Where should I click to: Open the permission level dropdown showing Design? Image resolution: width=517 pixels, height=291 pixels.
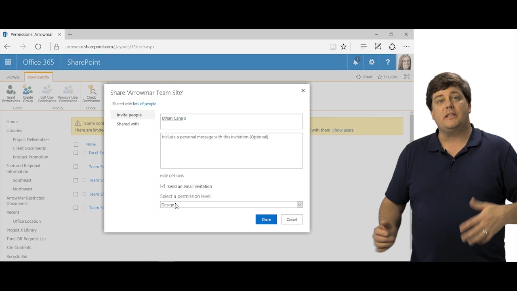pyautogui.click(x=231, y=205)
